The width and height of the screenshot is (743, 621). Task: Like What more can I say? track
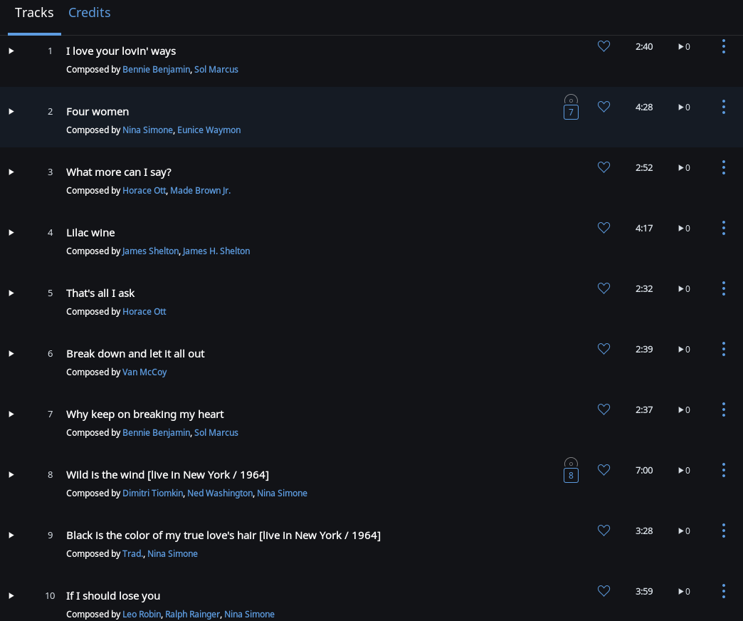tap(604, 167)
